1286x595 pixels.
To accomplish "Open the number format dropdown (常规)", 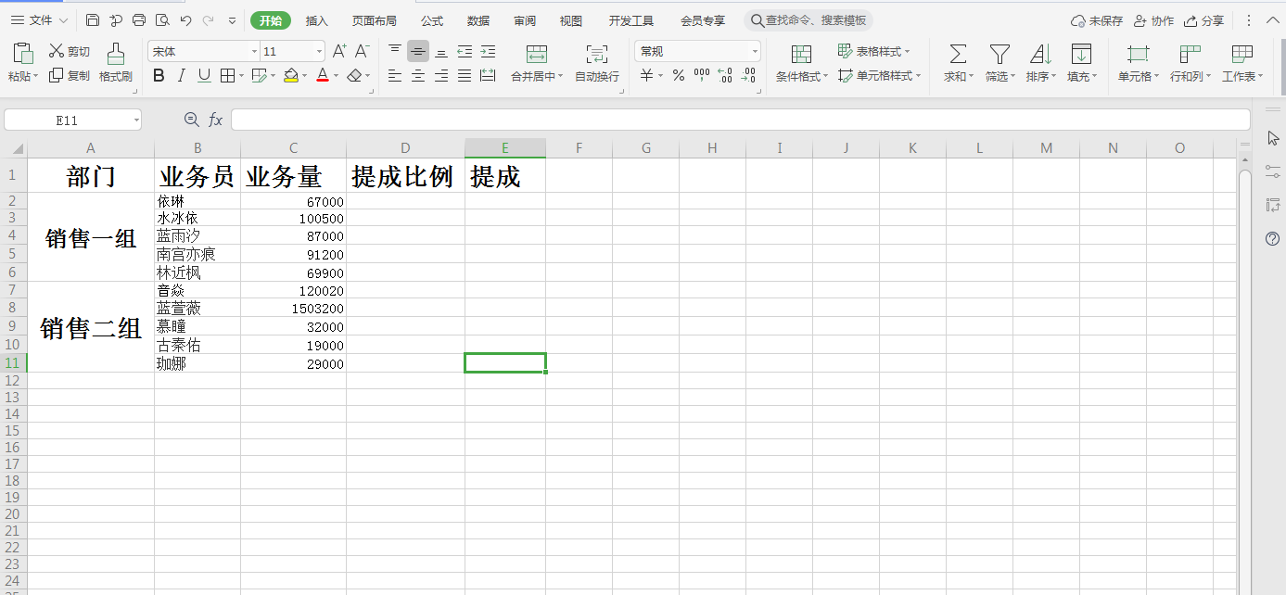I will 756,52.
